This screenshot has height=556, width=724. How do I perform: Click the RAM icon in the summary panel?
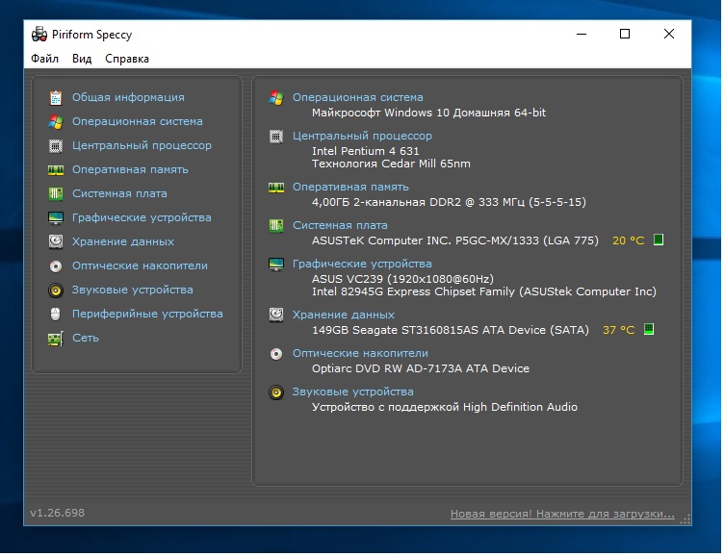click(x=276, y=188)
